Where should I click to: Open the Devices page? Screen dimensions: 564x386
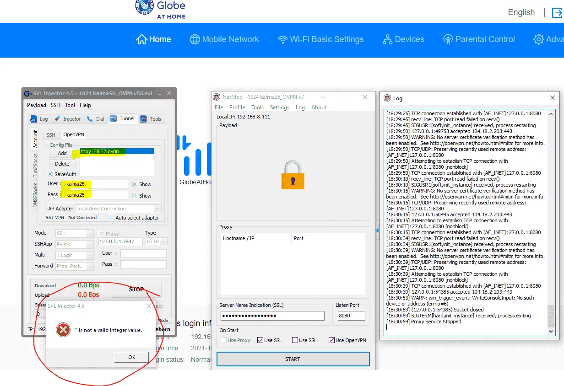click(x=403, y=39)
